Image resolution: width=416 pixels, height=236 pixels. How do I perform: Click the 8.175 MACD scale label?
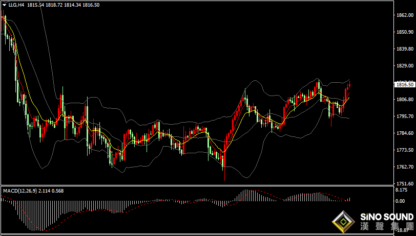coord(401,190)
